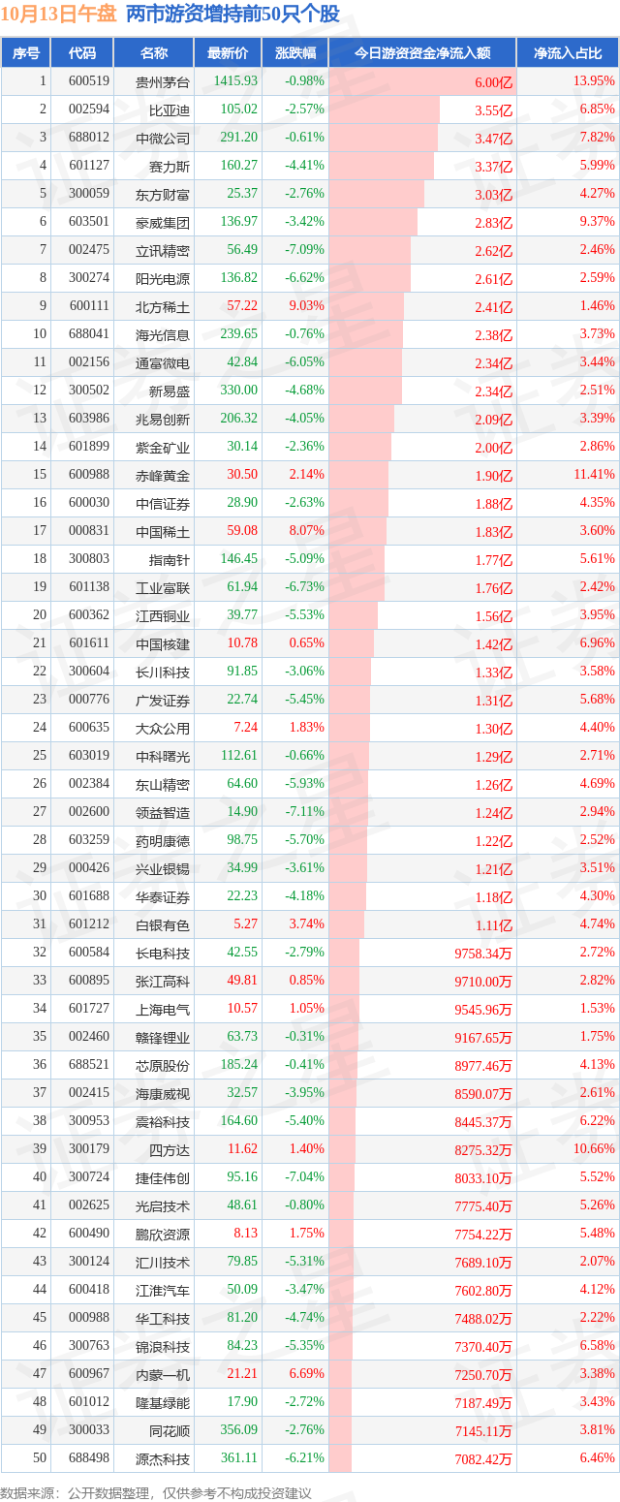
Task: Select stock name 指南针
Action: 170,559
